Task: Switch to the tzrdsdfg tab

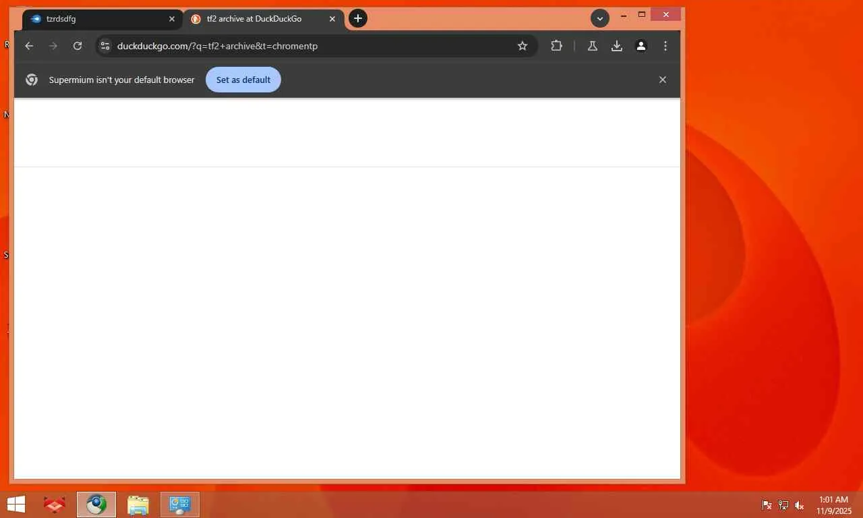Action: point(102,19)
